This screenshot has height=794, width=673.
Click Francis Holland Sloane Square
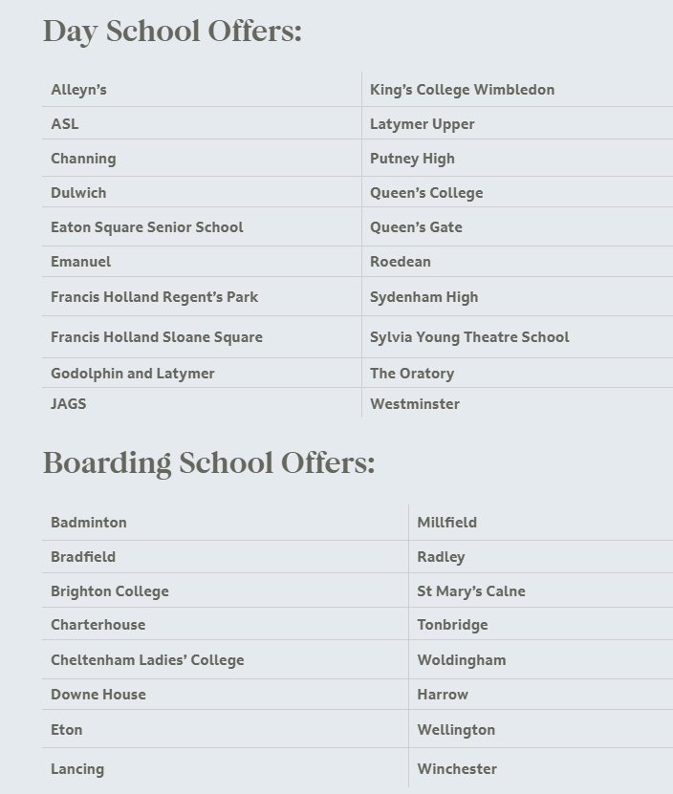coord(156,337)
